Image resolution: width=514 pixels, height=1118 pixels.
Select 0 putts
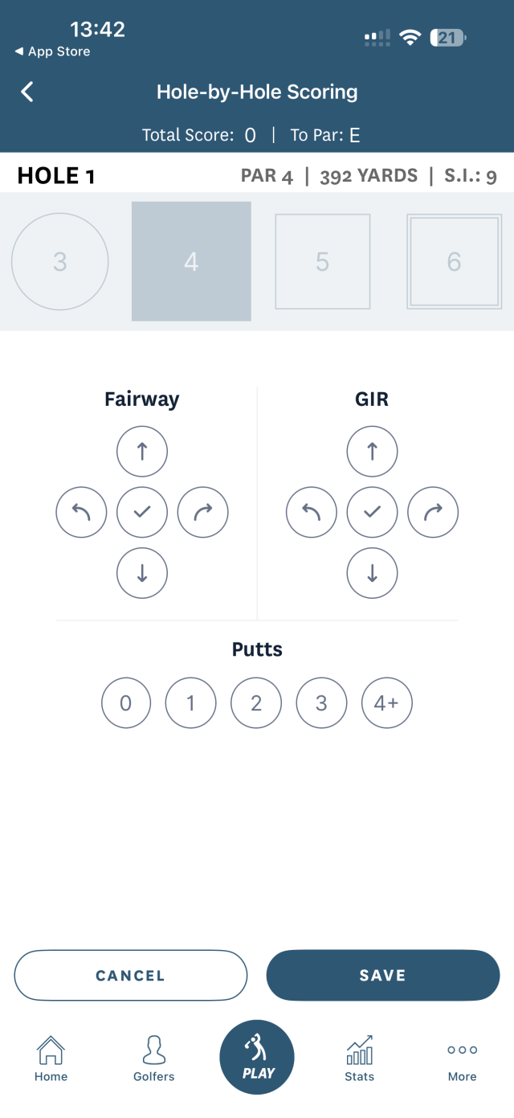pos(126,703)
